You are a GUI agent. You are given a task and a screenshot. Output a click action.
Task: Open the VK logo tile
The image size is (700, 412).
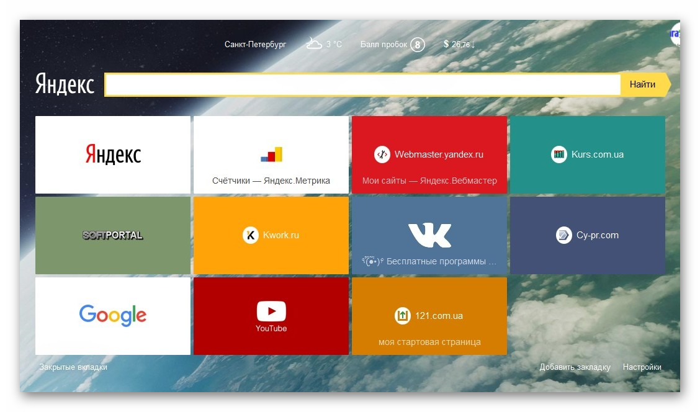(429, 235)
